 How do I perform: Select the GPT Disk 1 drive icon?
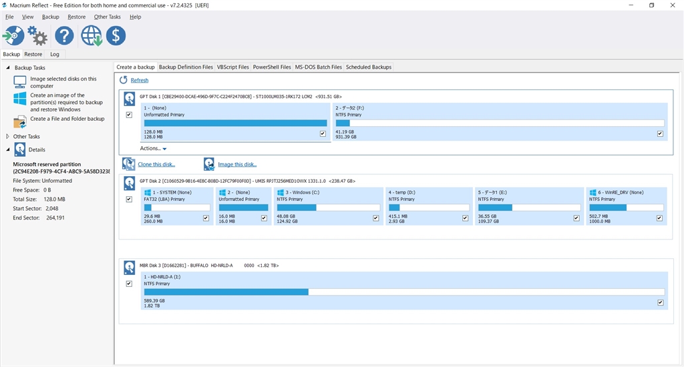pyautogui.click(x=129, y=99)
